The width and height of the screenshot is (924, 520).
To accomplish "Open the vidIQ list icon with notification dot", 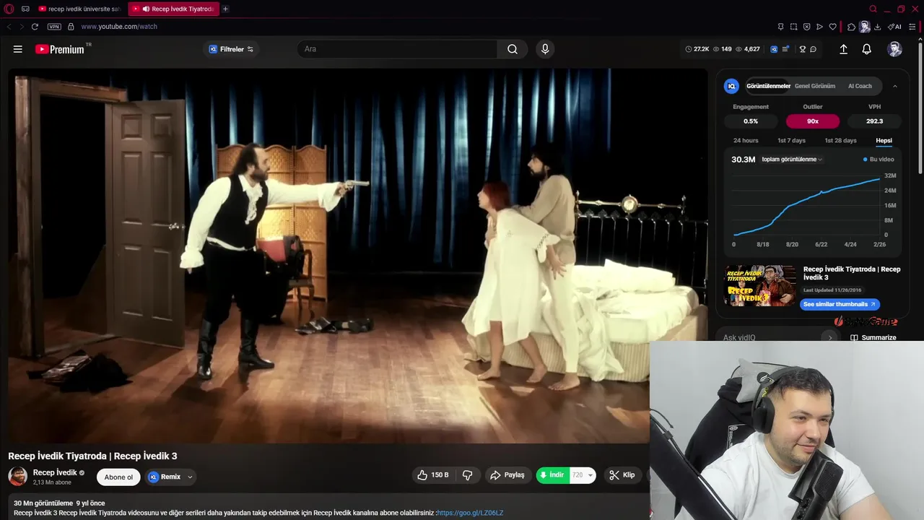I will pyautogui.click(x=786, y=49).
